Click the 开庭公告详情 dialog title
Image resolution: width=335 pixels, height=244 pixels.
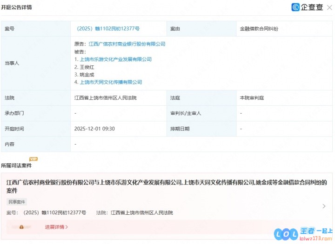pos(16,7)
